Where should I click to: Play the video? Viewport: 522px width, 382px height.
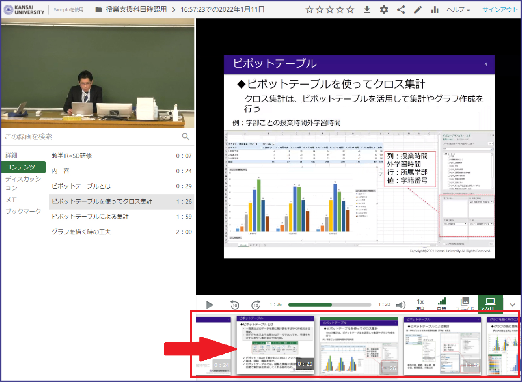click(x=210, y=305)
